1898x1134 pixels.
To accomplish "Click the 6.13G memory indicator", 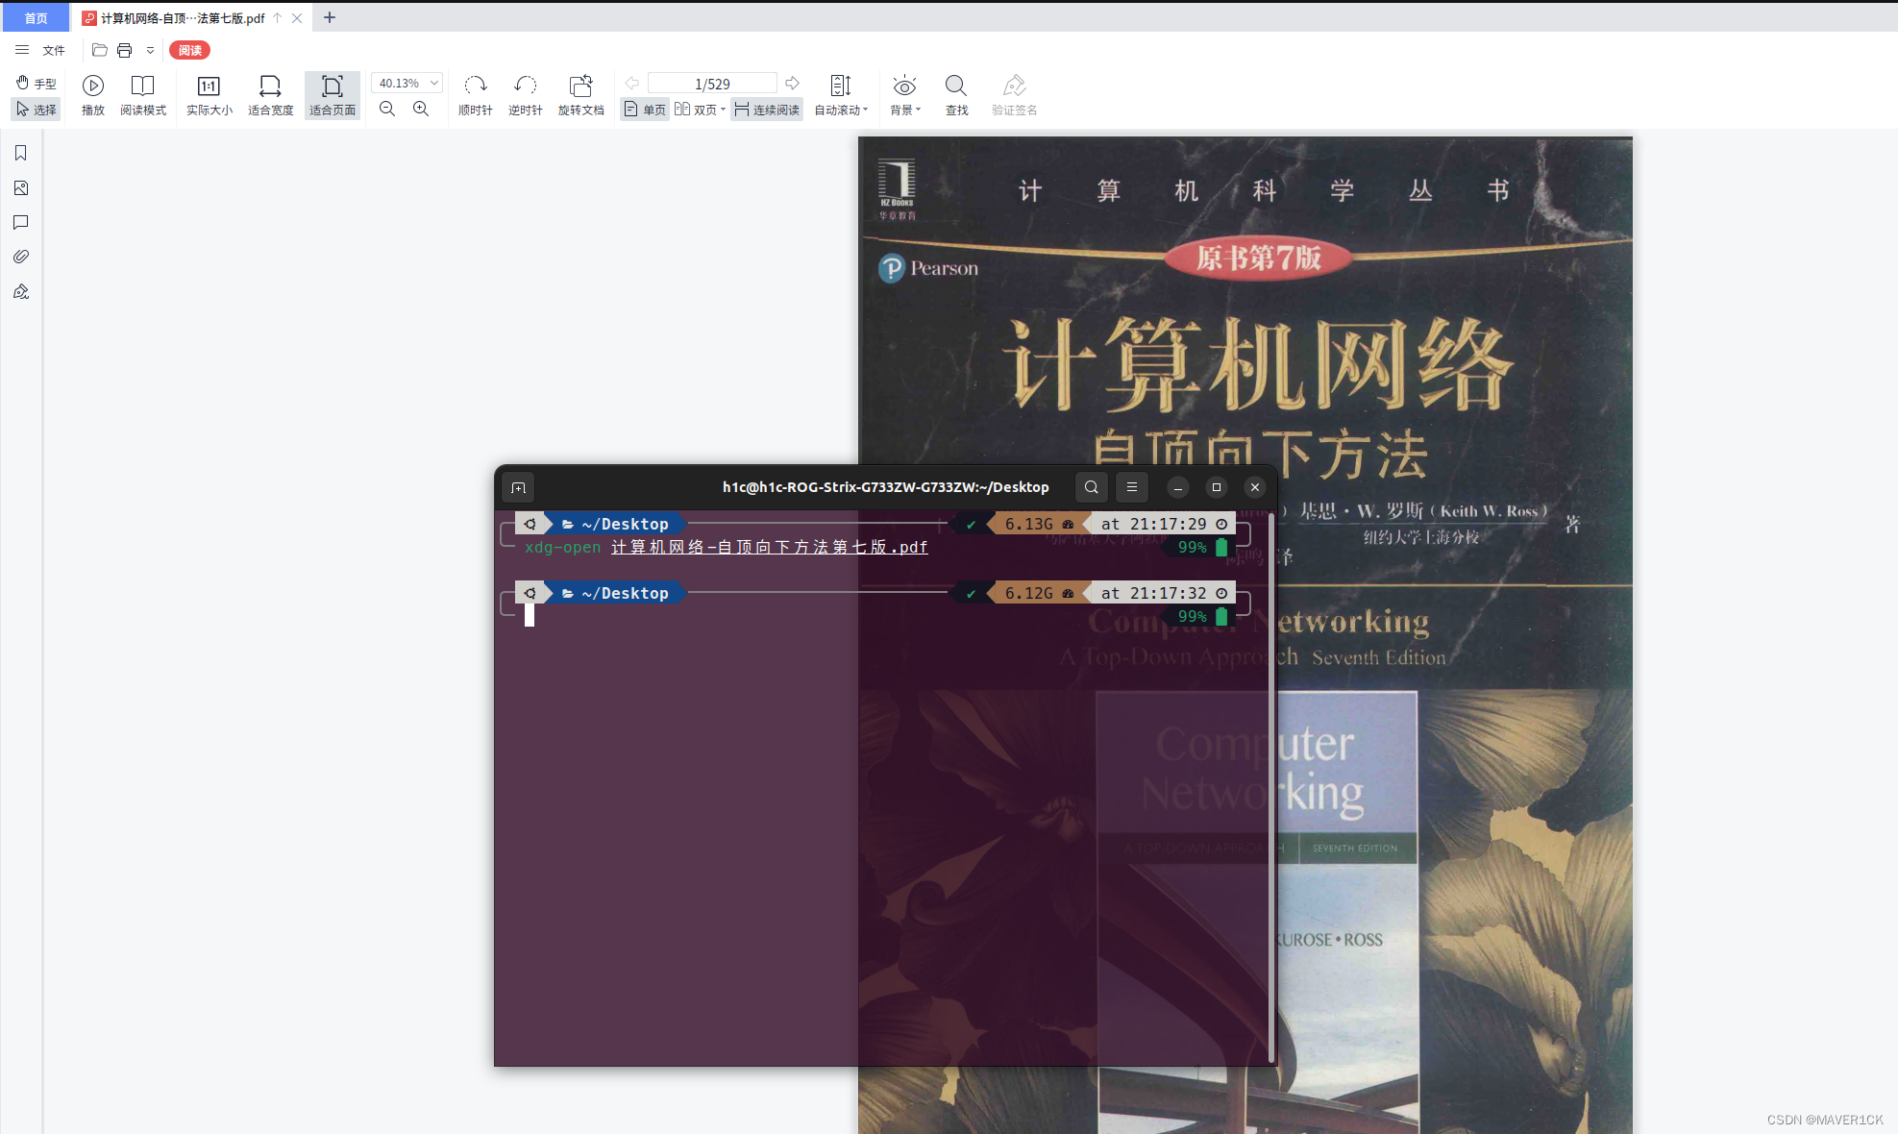I will [1039, 524].
